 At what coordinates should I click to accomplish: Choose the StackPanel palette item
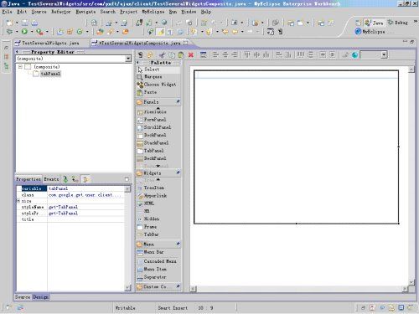[156, 143]
